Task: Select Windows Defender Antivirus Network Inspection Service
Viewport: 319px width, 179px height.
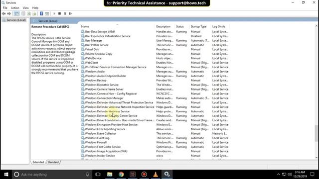Action: (155, 107)
